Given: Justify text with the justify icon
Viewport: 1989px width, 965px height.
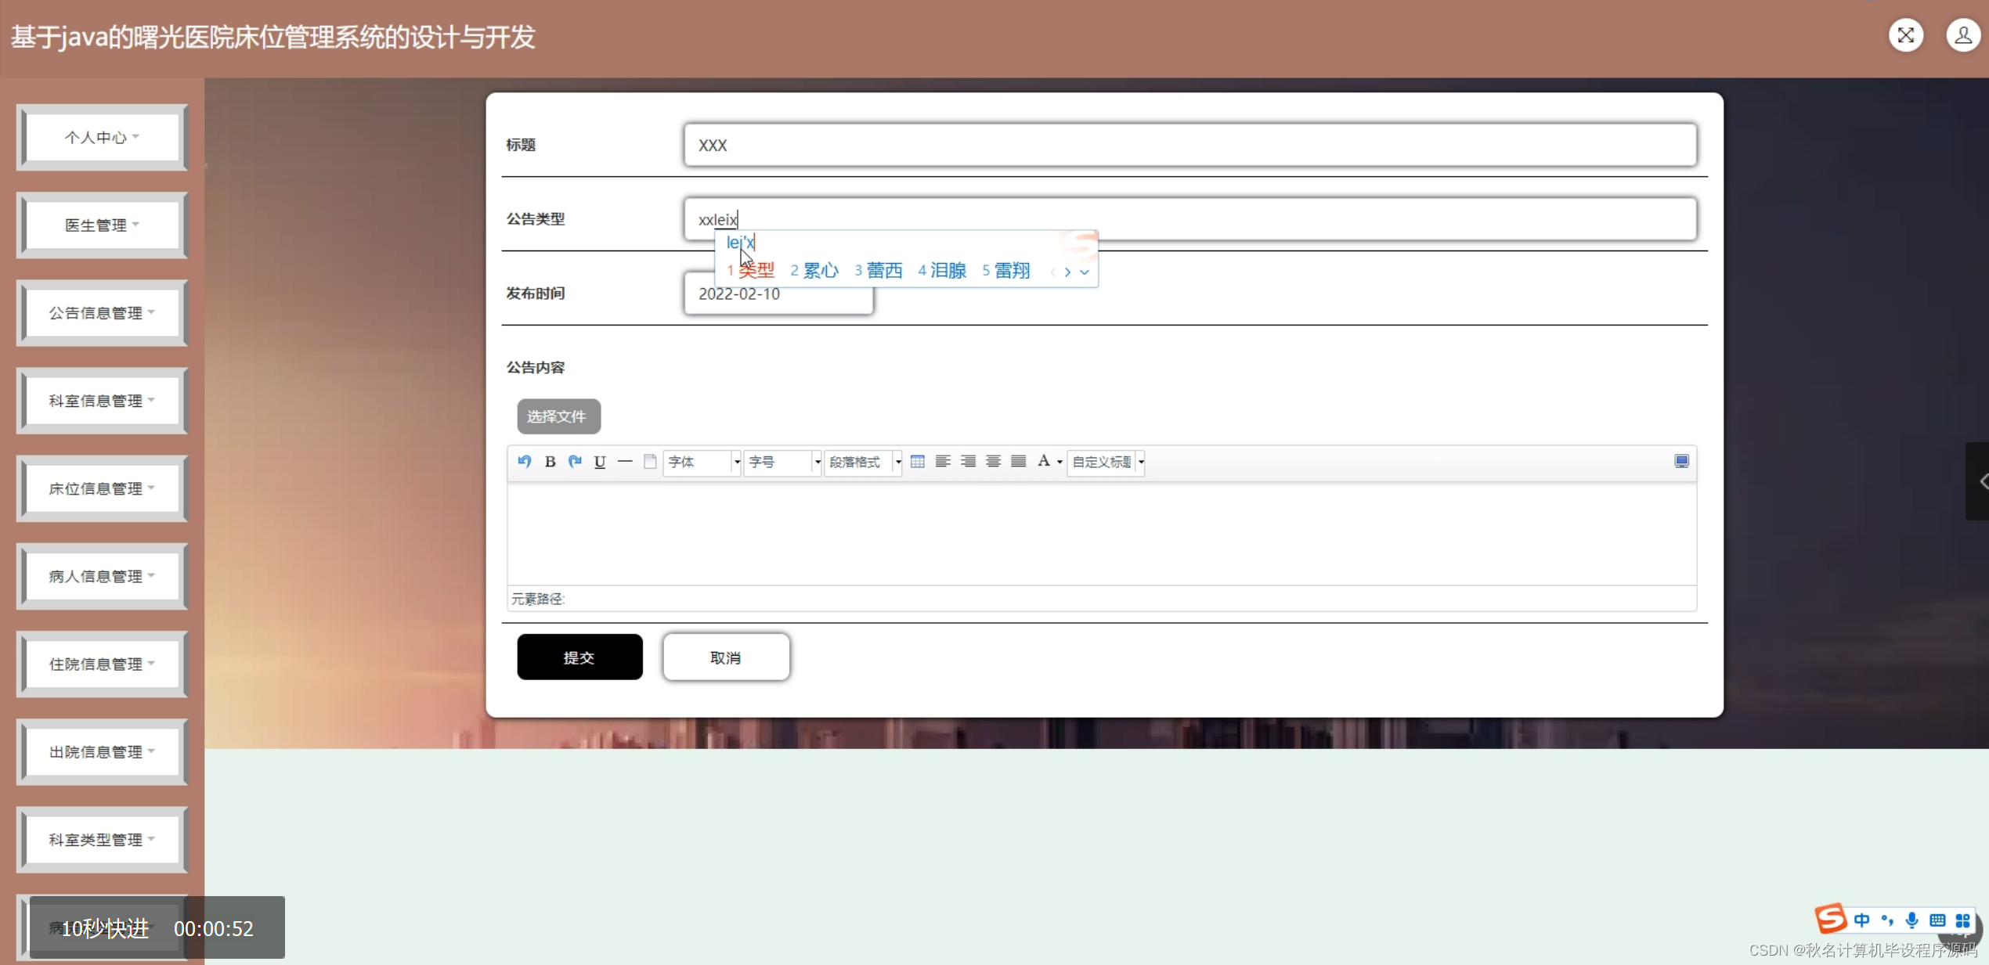Looking at the screenshot, I should coord(1018,462).
